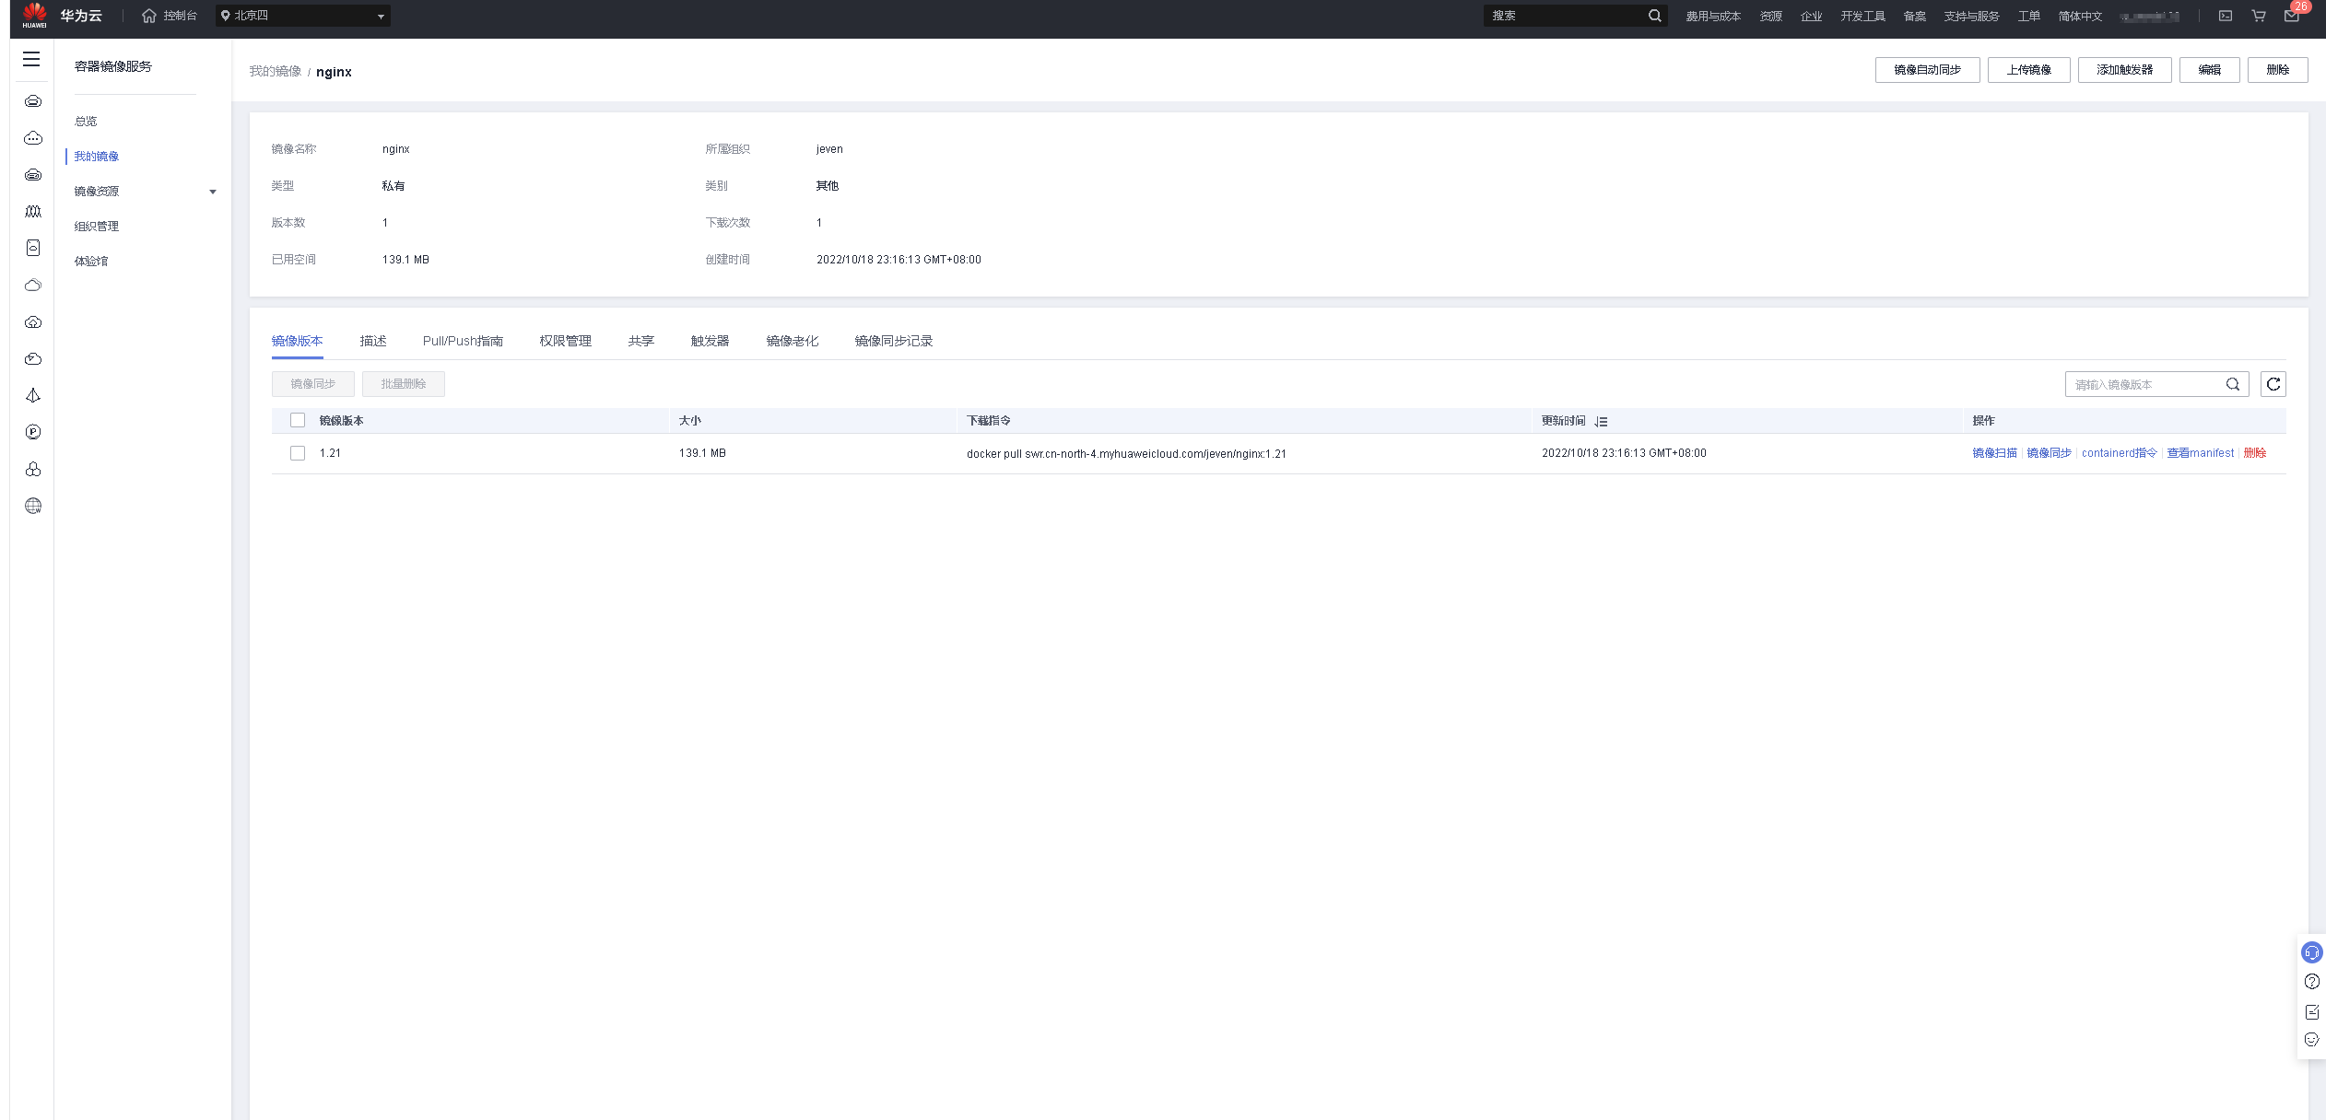Click the 上传镜像 button
This screenshot has width=2326, height=1120.
(2028, 70)
